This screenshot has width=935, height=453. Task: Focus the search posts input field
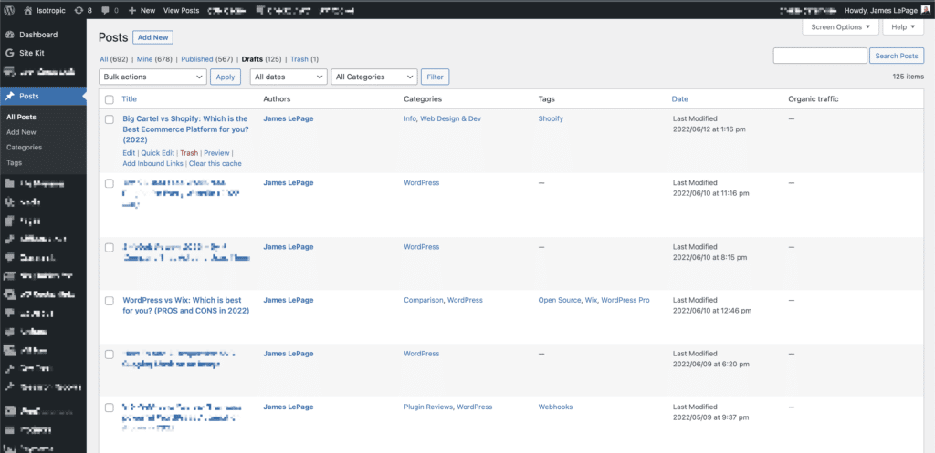coord(820,56)
